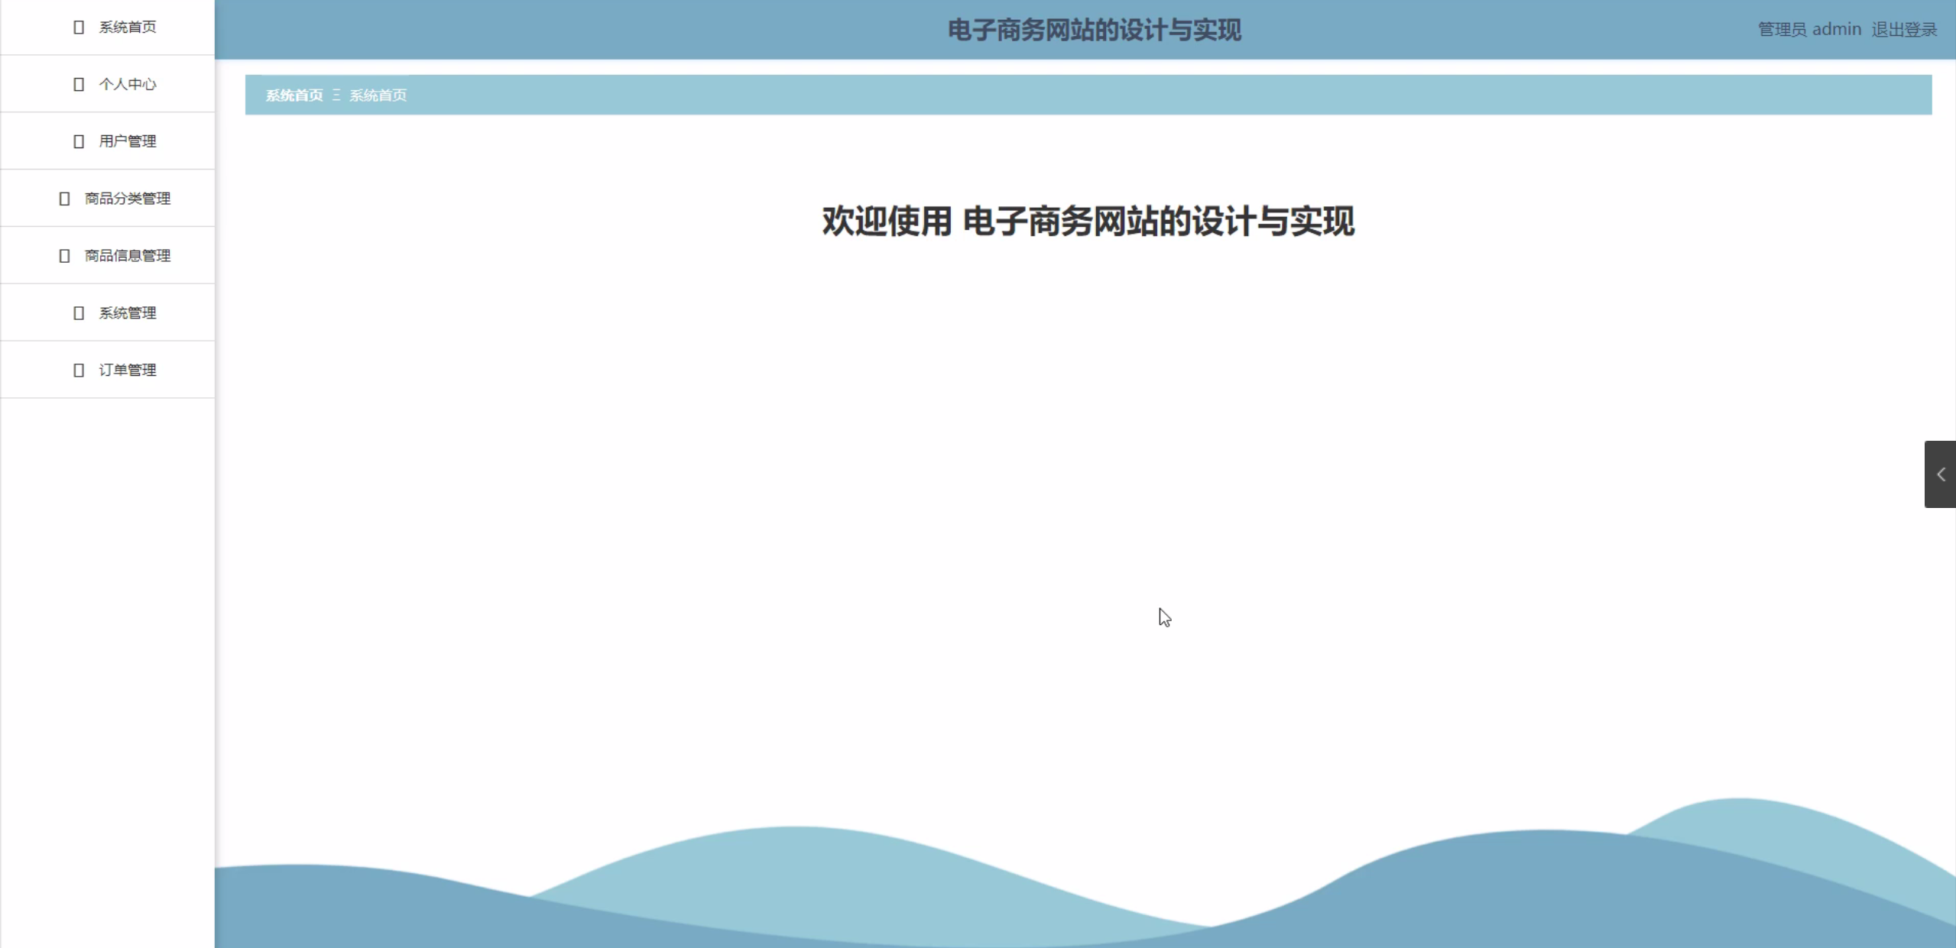
Task: Click the header title 电子商务网站的设计与实现
Action: coord(1094,31)
